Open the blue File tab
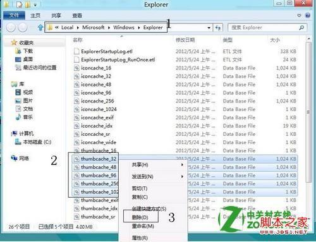This screenshot has width=316, height=242. (14, 15)
